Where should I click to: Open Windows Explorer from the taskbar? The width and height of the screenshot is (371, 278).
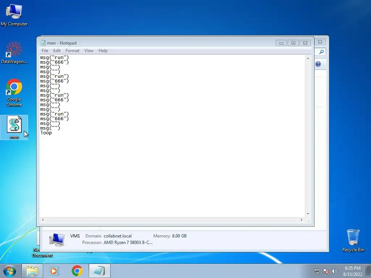tap(32, 271)
